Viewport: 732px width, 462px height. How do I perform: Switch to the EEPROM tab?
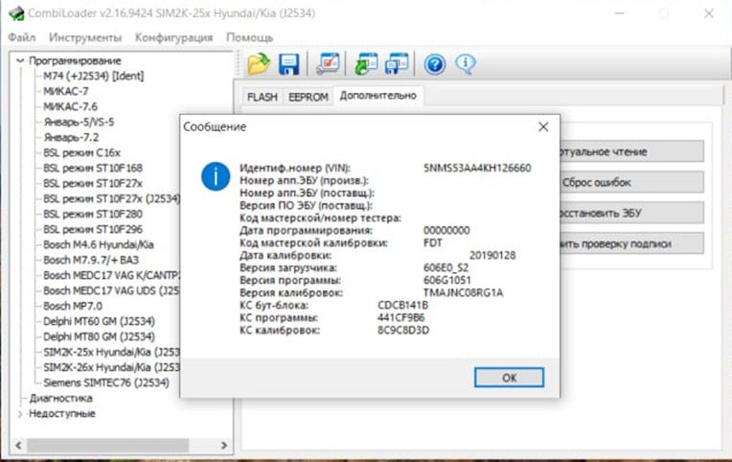309,97
